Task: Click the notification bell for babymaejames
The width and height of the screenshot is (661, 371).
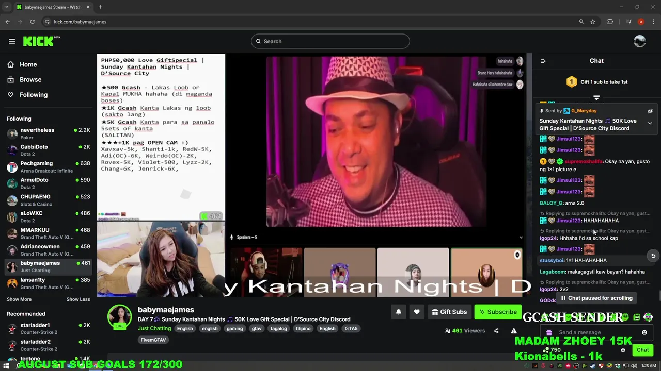Action: (x=398, y=312)
